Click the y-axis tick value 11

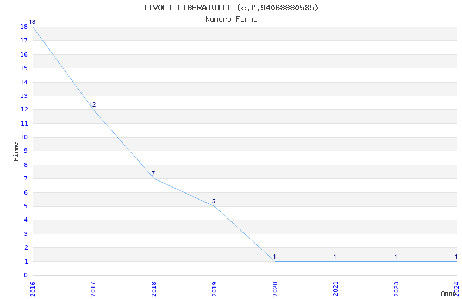coord(24,123)
